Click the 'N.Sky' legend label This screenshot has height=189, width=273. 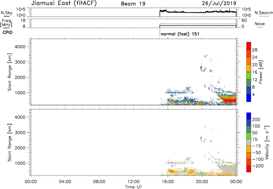pyautogui.click(x=6, y=13)
